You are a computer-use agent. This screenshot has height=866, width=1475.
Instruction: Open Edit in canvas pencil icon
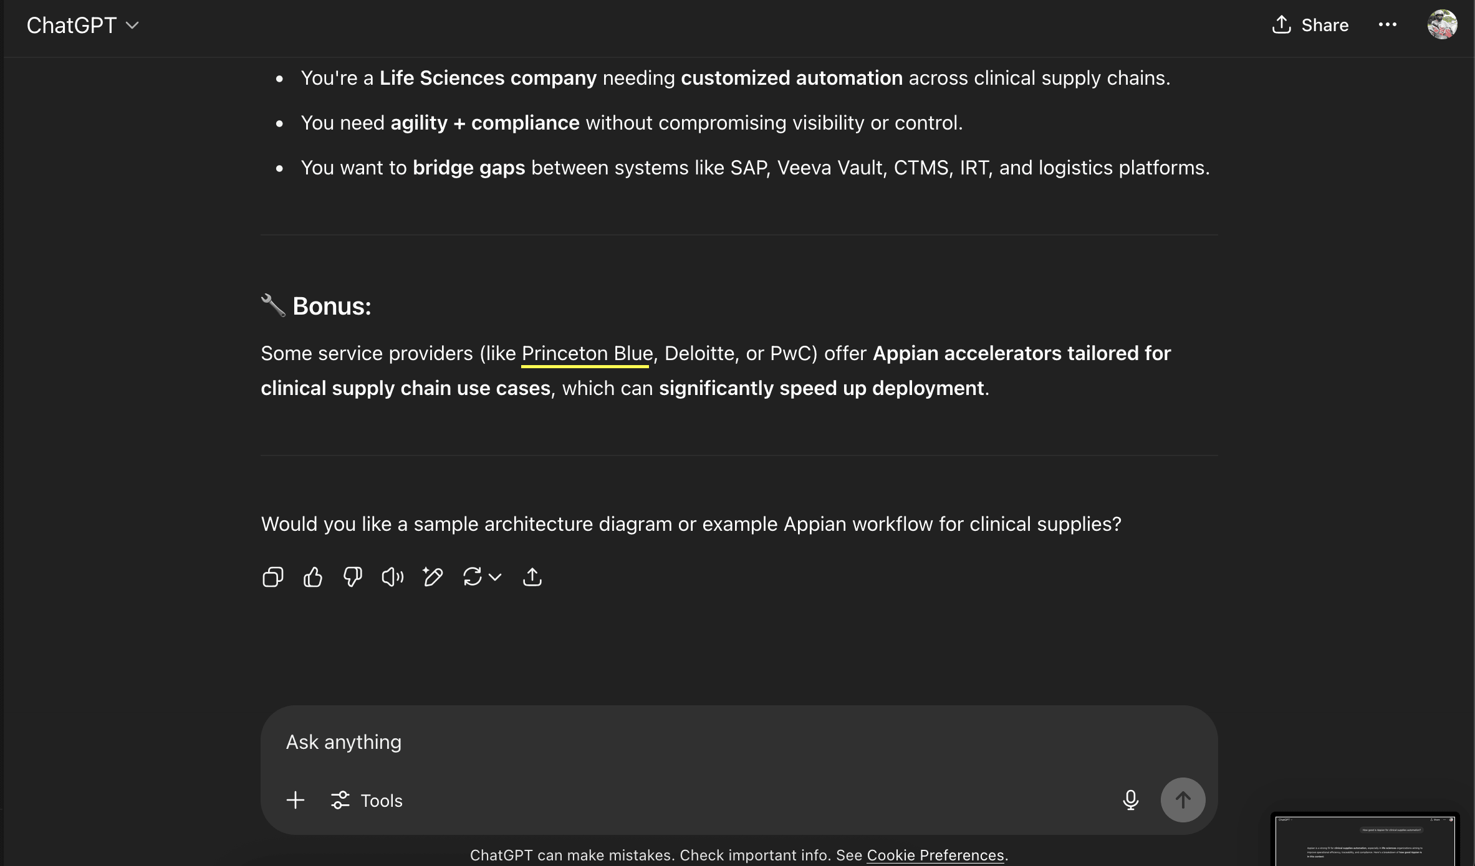coord(433,577)
